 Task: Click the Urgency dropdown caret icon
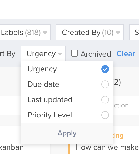(60, 54)
